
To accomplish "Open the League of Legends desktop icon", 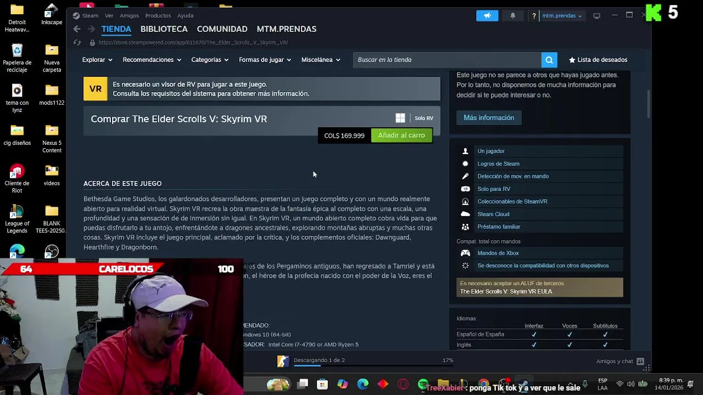I will 17,219.
